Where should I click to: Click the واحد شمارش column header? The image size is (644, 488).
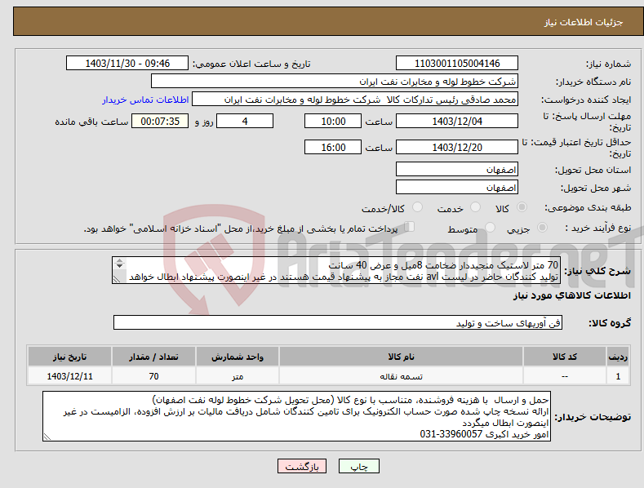pyautogui.click(x=238, y=357)
